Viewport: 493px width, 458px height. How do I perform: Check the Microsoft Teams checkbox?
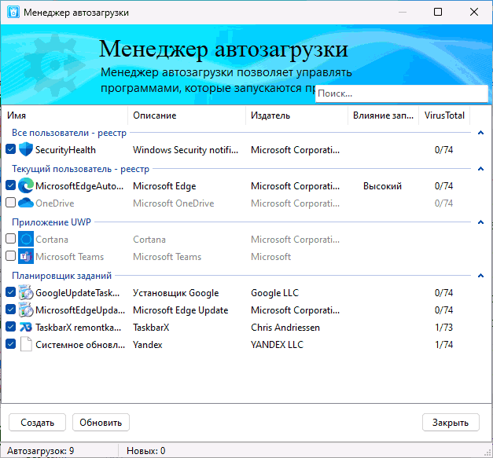(x=11, y=256)
